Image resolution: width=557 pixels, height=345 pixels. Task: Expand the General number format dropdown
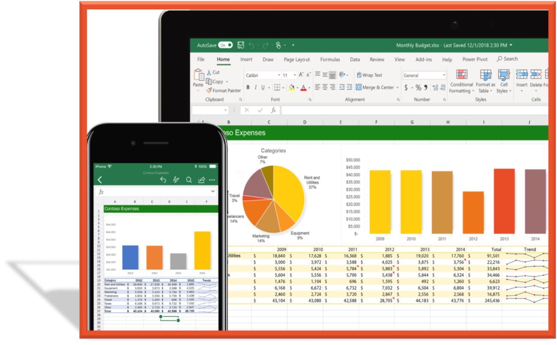tap(444, 75)
